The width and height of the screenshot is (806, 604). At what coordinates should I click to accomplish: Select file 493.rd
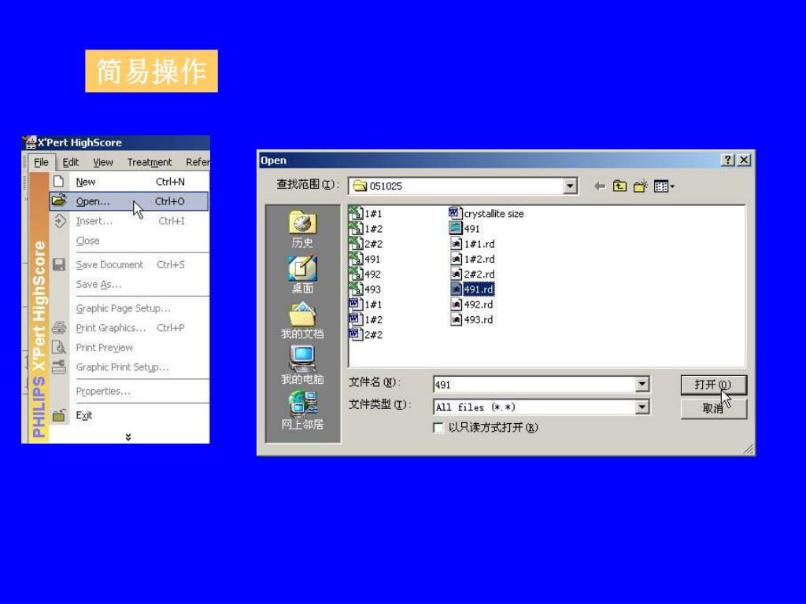(x=472, y=319)
